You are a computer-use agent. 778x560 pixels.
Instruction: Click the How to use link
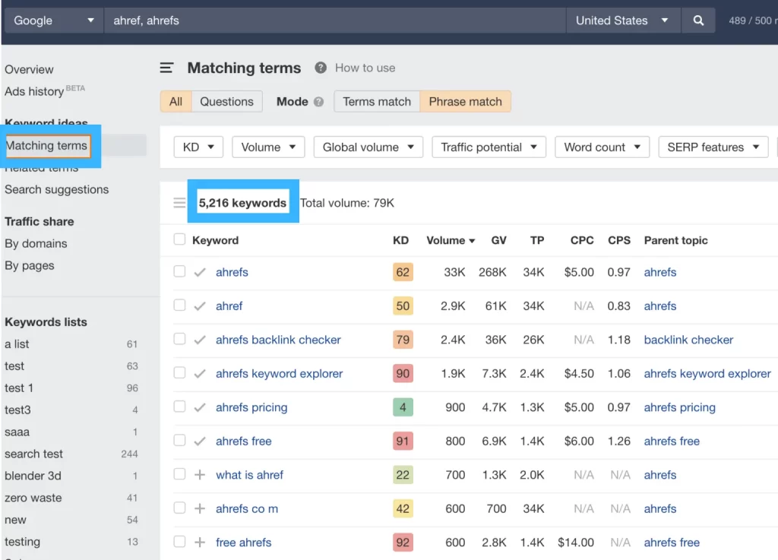click(x=365, y=68)
